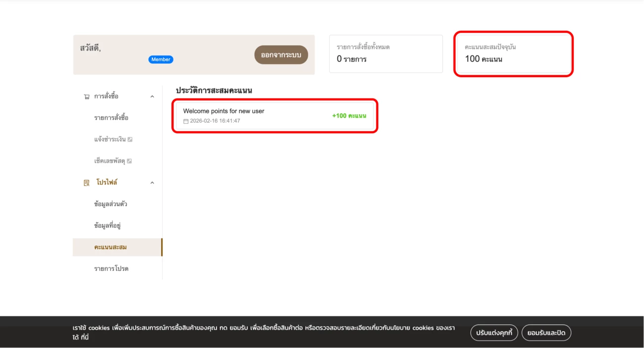644x348 pixels.
Task: Click the profile icon beside โปรไฟล์
Action: tap(87, 183)
